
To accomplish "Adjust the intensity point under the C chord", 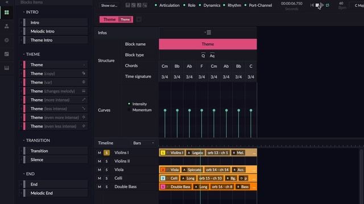I will click(x=251, y=110).
